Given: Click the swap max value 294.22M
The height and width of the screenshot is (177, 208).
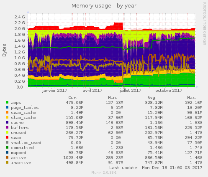Looking at the screenshot, I should (x=193, y=138).
